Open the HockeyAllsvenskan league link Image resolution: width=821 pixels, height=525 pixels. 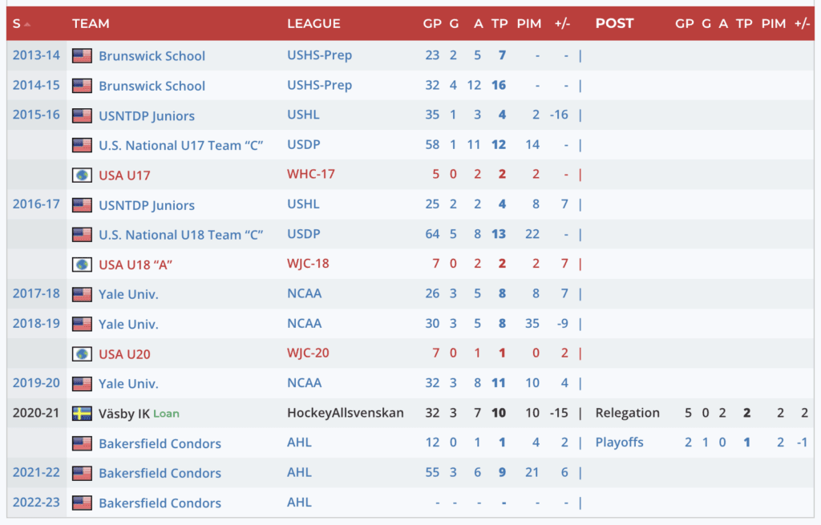(346, 414)
